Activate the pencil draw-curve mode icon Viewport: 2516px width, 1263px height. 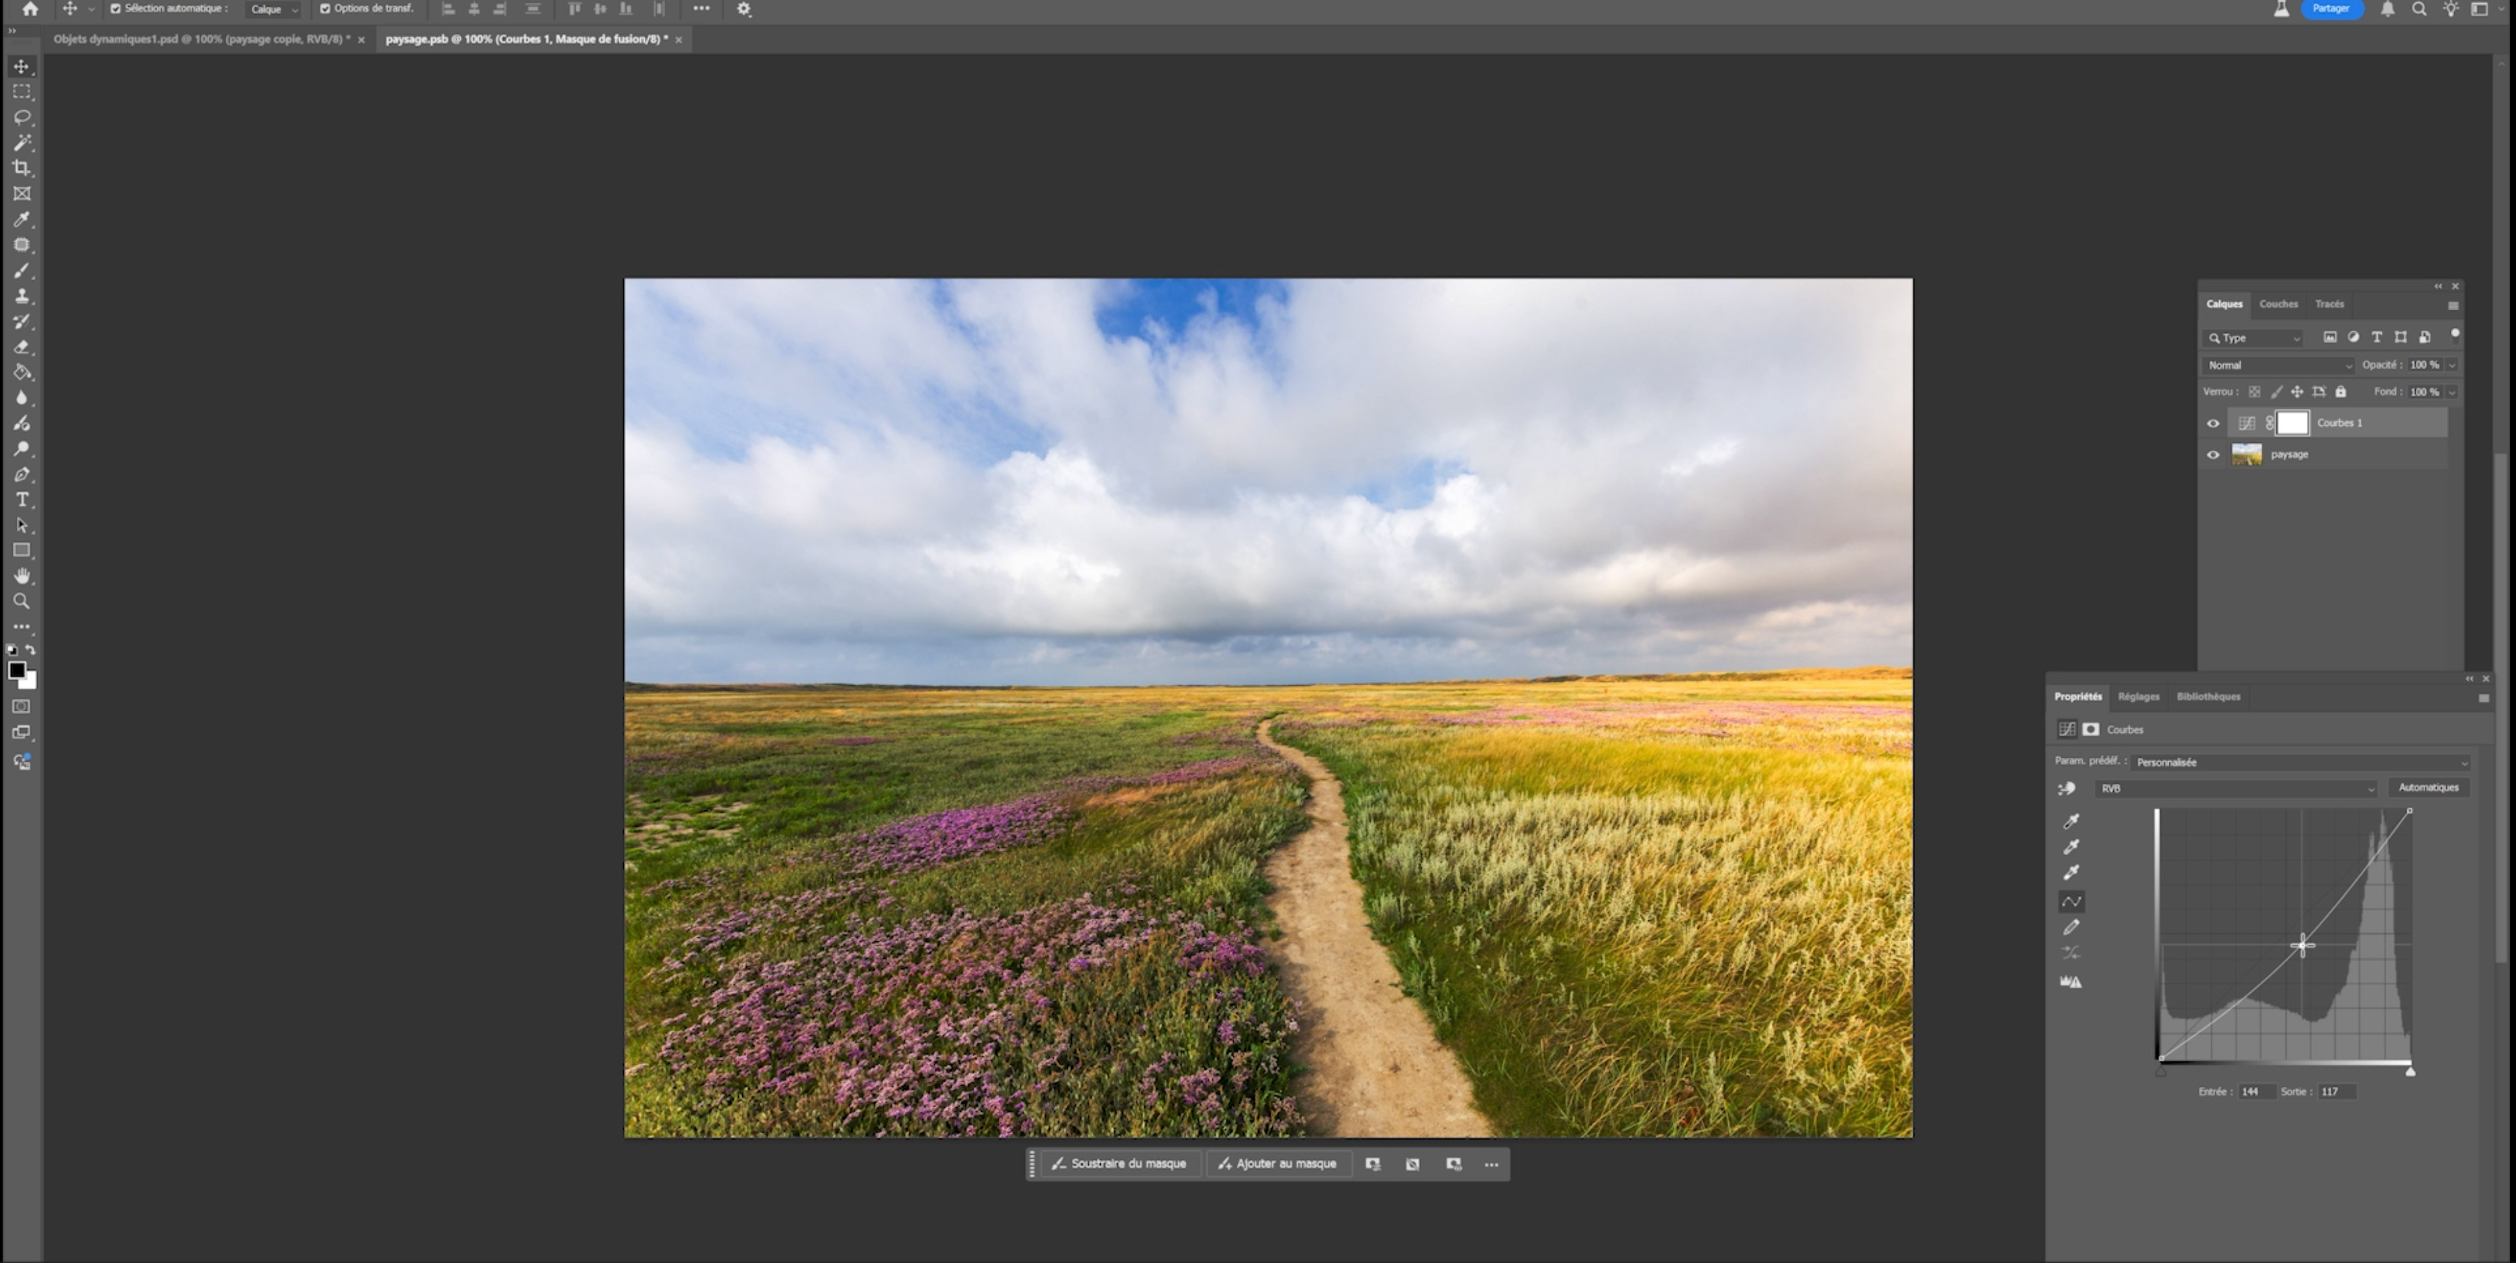(x=2071, y=927)
